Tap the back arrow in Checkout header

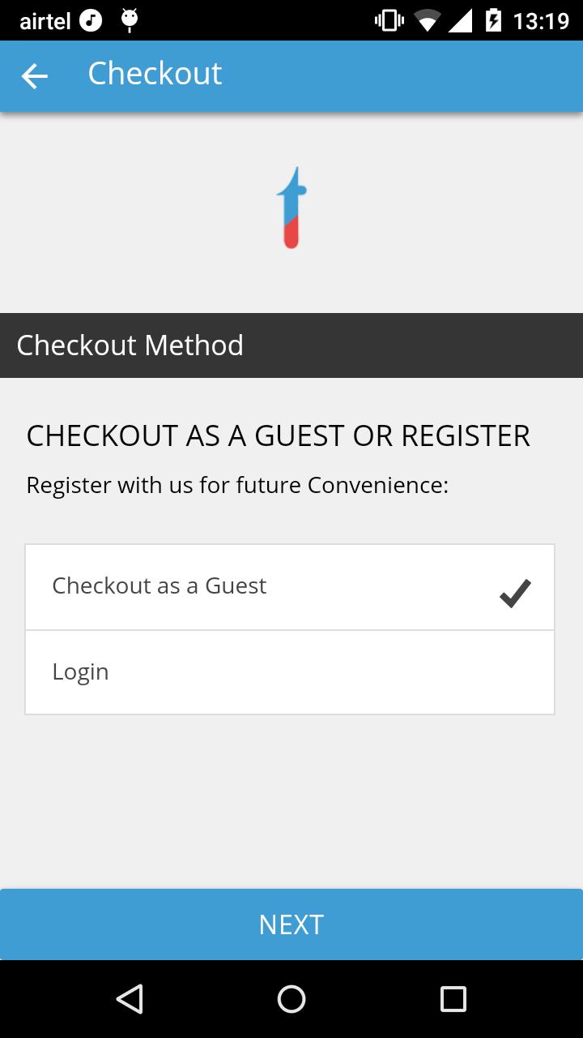click(x=34, y=76)
